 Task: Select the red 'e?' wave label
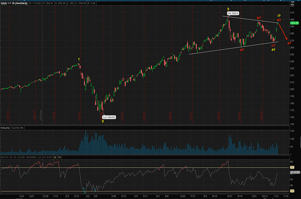(288, 42)
